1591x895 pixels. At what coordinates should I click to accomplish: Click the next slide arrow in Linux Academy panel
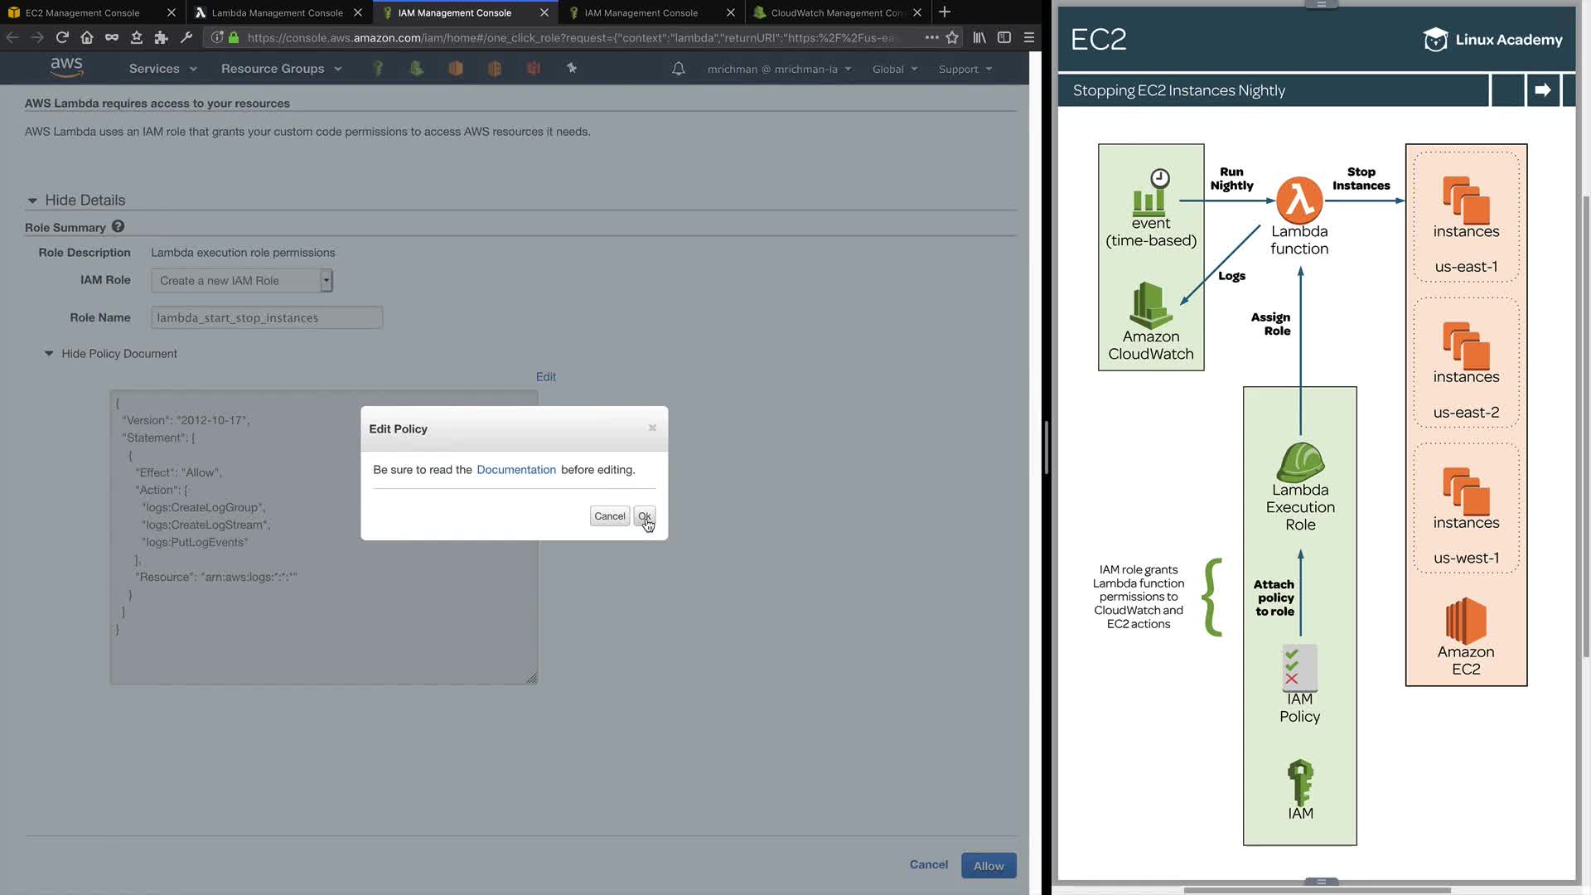(1542, 90)
